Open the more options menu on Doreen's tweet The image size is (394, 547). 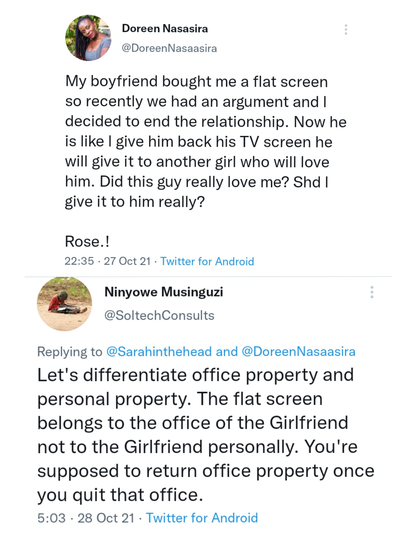click(x=346, y=29)
